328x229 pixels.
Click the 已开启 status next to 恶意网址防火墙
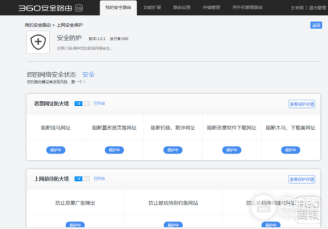(99, 104)
